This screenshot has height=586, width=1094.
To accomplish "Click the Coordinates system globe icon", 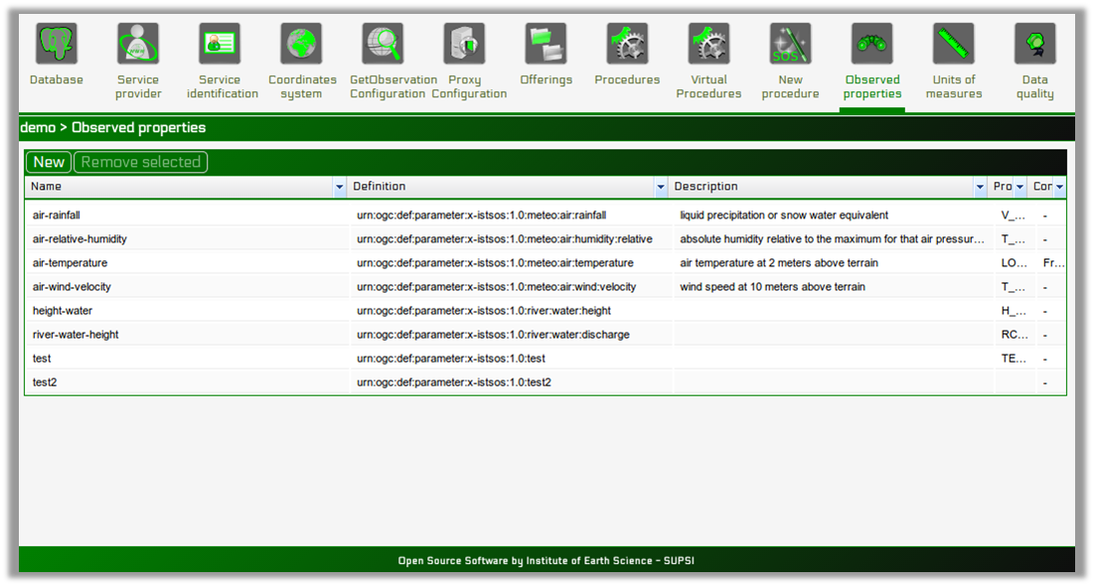I will coord(302,45).
